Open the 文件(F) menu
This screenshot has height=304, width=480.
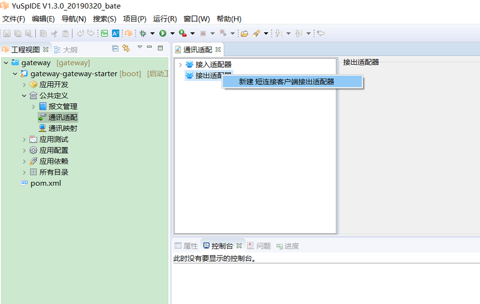tap(14, 19)
